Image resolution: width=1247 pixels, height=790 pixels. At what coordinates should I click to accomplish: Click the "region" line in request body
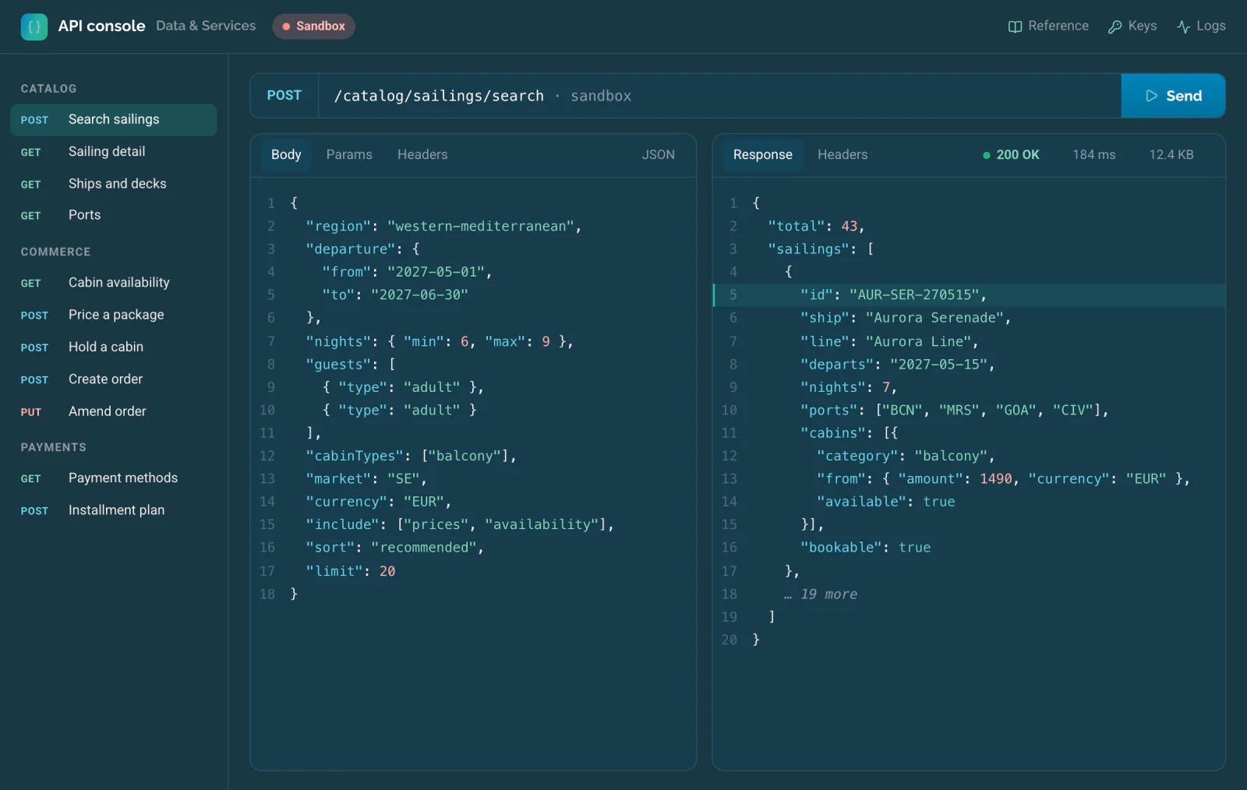click(x=443, y=226)
